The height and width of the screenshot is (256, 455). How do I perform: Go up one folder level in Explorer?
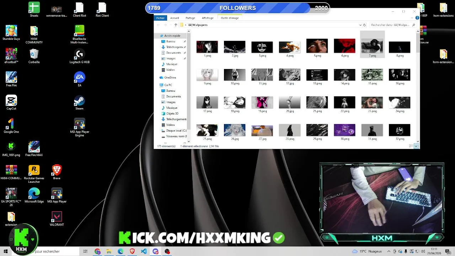point(176,25)
